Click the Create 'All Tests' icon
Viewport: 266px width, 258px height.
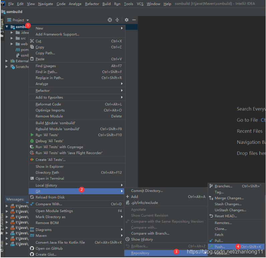point(32,160)
